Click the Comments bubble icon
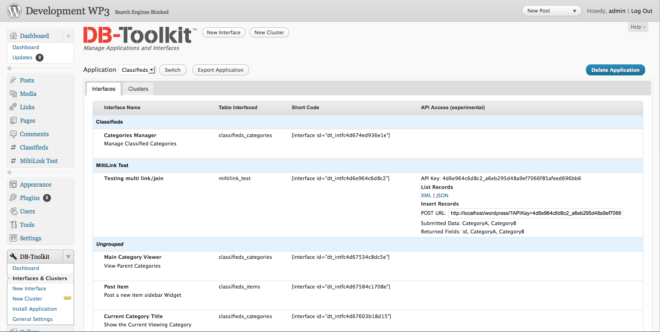660x332 pixels. (x=13, y=134)
